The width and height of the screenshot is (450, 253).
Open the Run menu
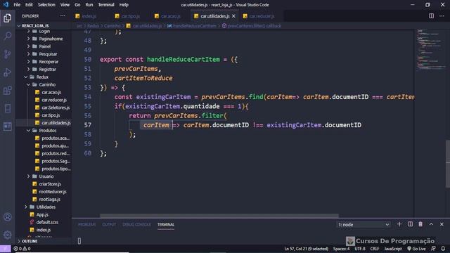(89, 5)
